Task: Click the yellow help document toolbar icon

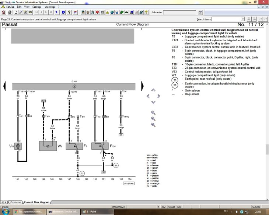Action: point(146,12)
